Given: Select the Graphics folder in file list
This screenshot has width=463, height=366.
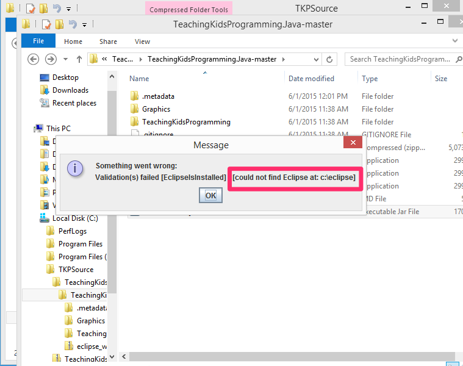Looking at the screenshot, I should [156, 109].
